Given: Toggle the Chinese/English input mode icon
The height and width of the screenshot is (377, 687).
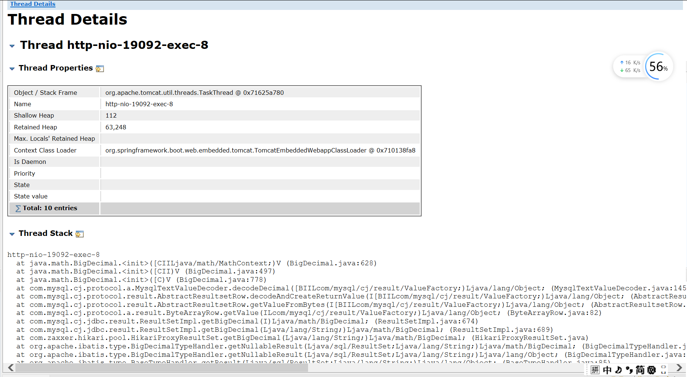Looking at the screenshot, I should (x=607, y=370).
